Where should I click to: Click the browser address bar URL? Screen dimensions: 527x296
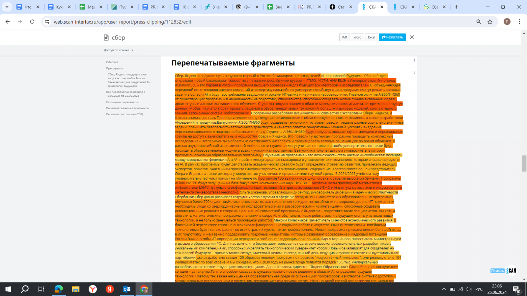pos(123,22)
